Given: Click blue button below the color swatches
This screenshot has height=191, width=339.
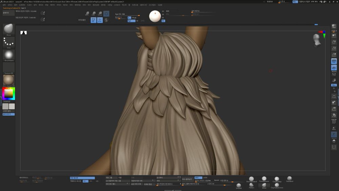Looking at the screenshot, I should tap(8, 114).
